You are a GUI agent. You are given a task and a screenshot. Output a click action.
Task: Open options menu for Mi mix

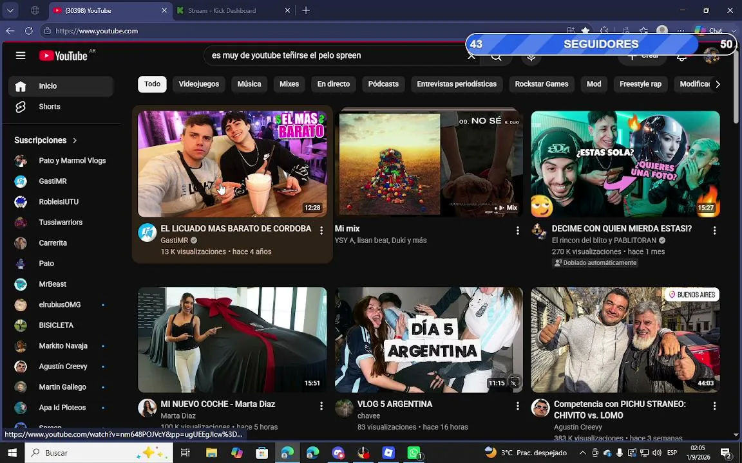tap(518, 230)
